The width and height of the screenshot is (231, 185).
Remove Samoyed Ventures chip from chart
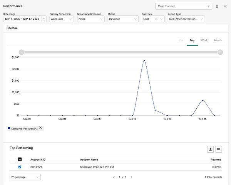coord(40,128)
